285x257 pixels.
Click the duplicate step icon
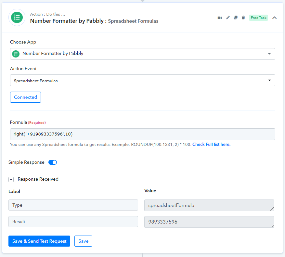coord(236,18)
